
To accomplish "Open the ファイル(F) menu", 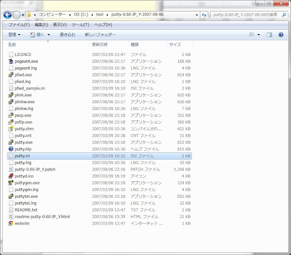I will 19,25.
